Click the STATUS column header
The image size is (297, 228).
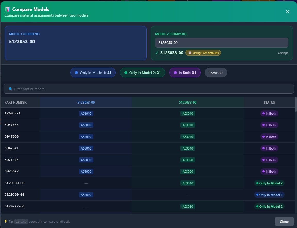(269, 103)
